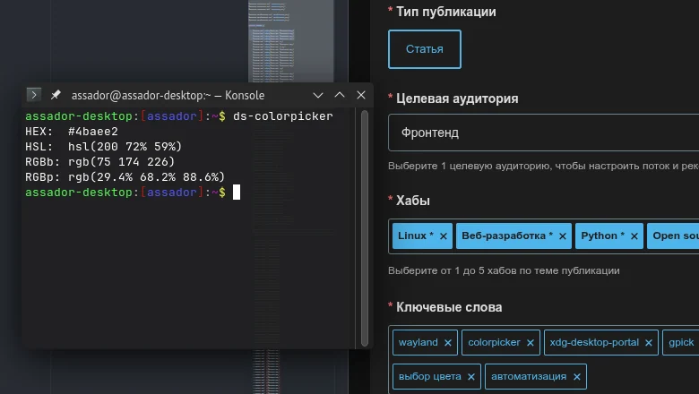
Task: Maximize Konsole with the up chevron
Action: pos(340,95)
